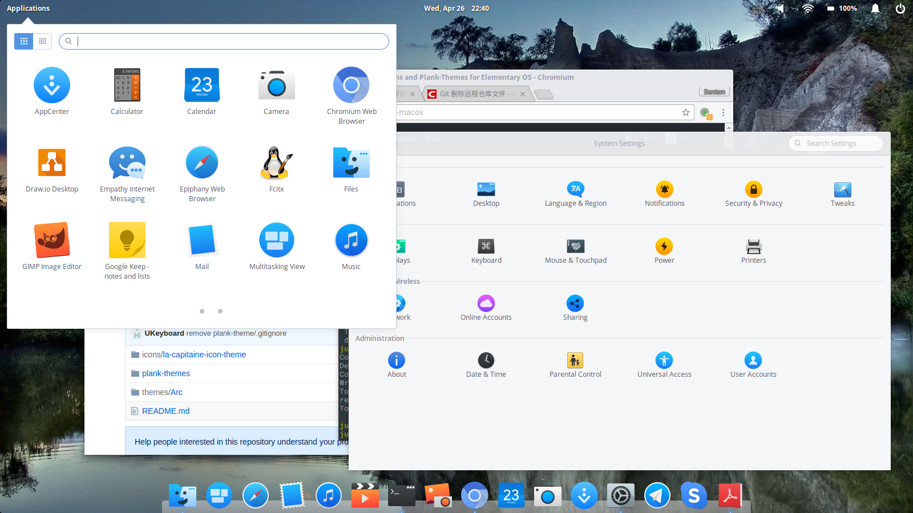The width and height of the screenshot is (913, 513).
Task: Open System Settings gear in dock
Action: pyautogui.click(x=621, y=495)
